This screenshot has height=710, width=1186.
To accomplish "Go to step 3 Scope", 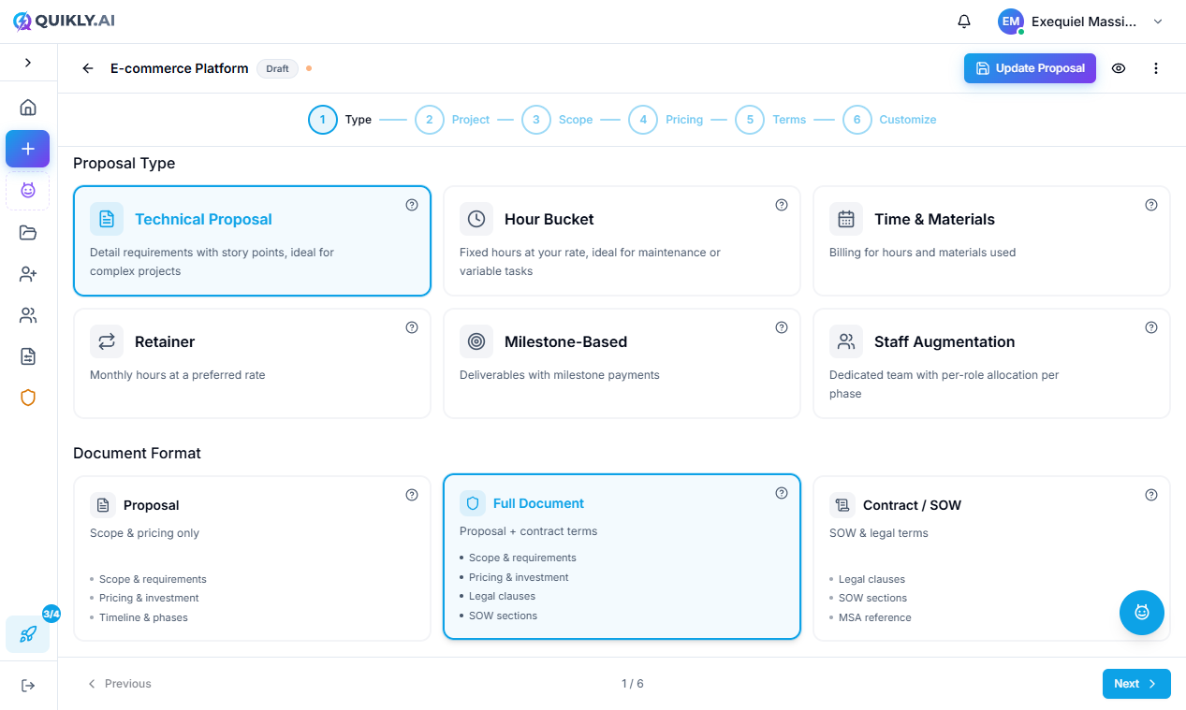I will point(558,120).
